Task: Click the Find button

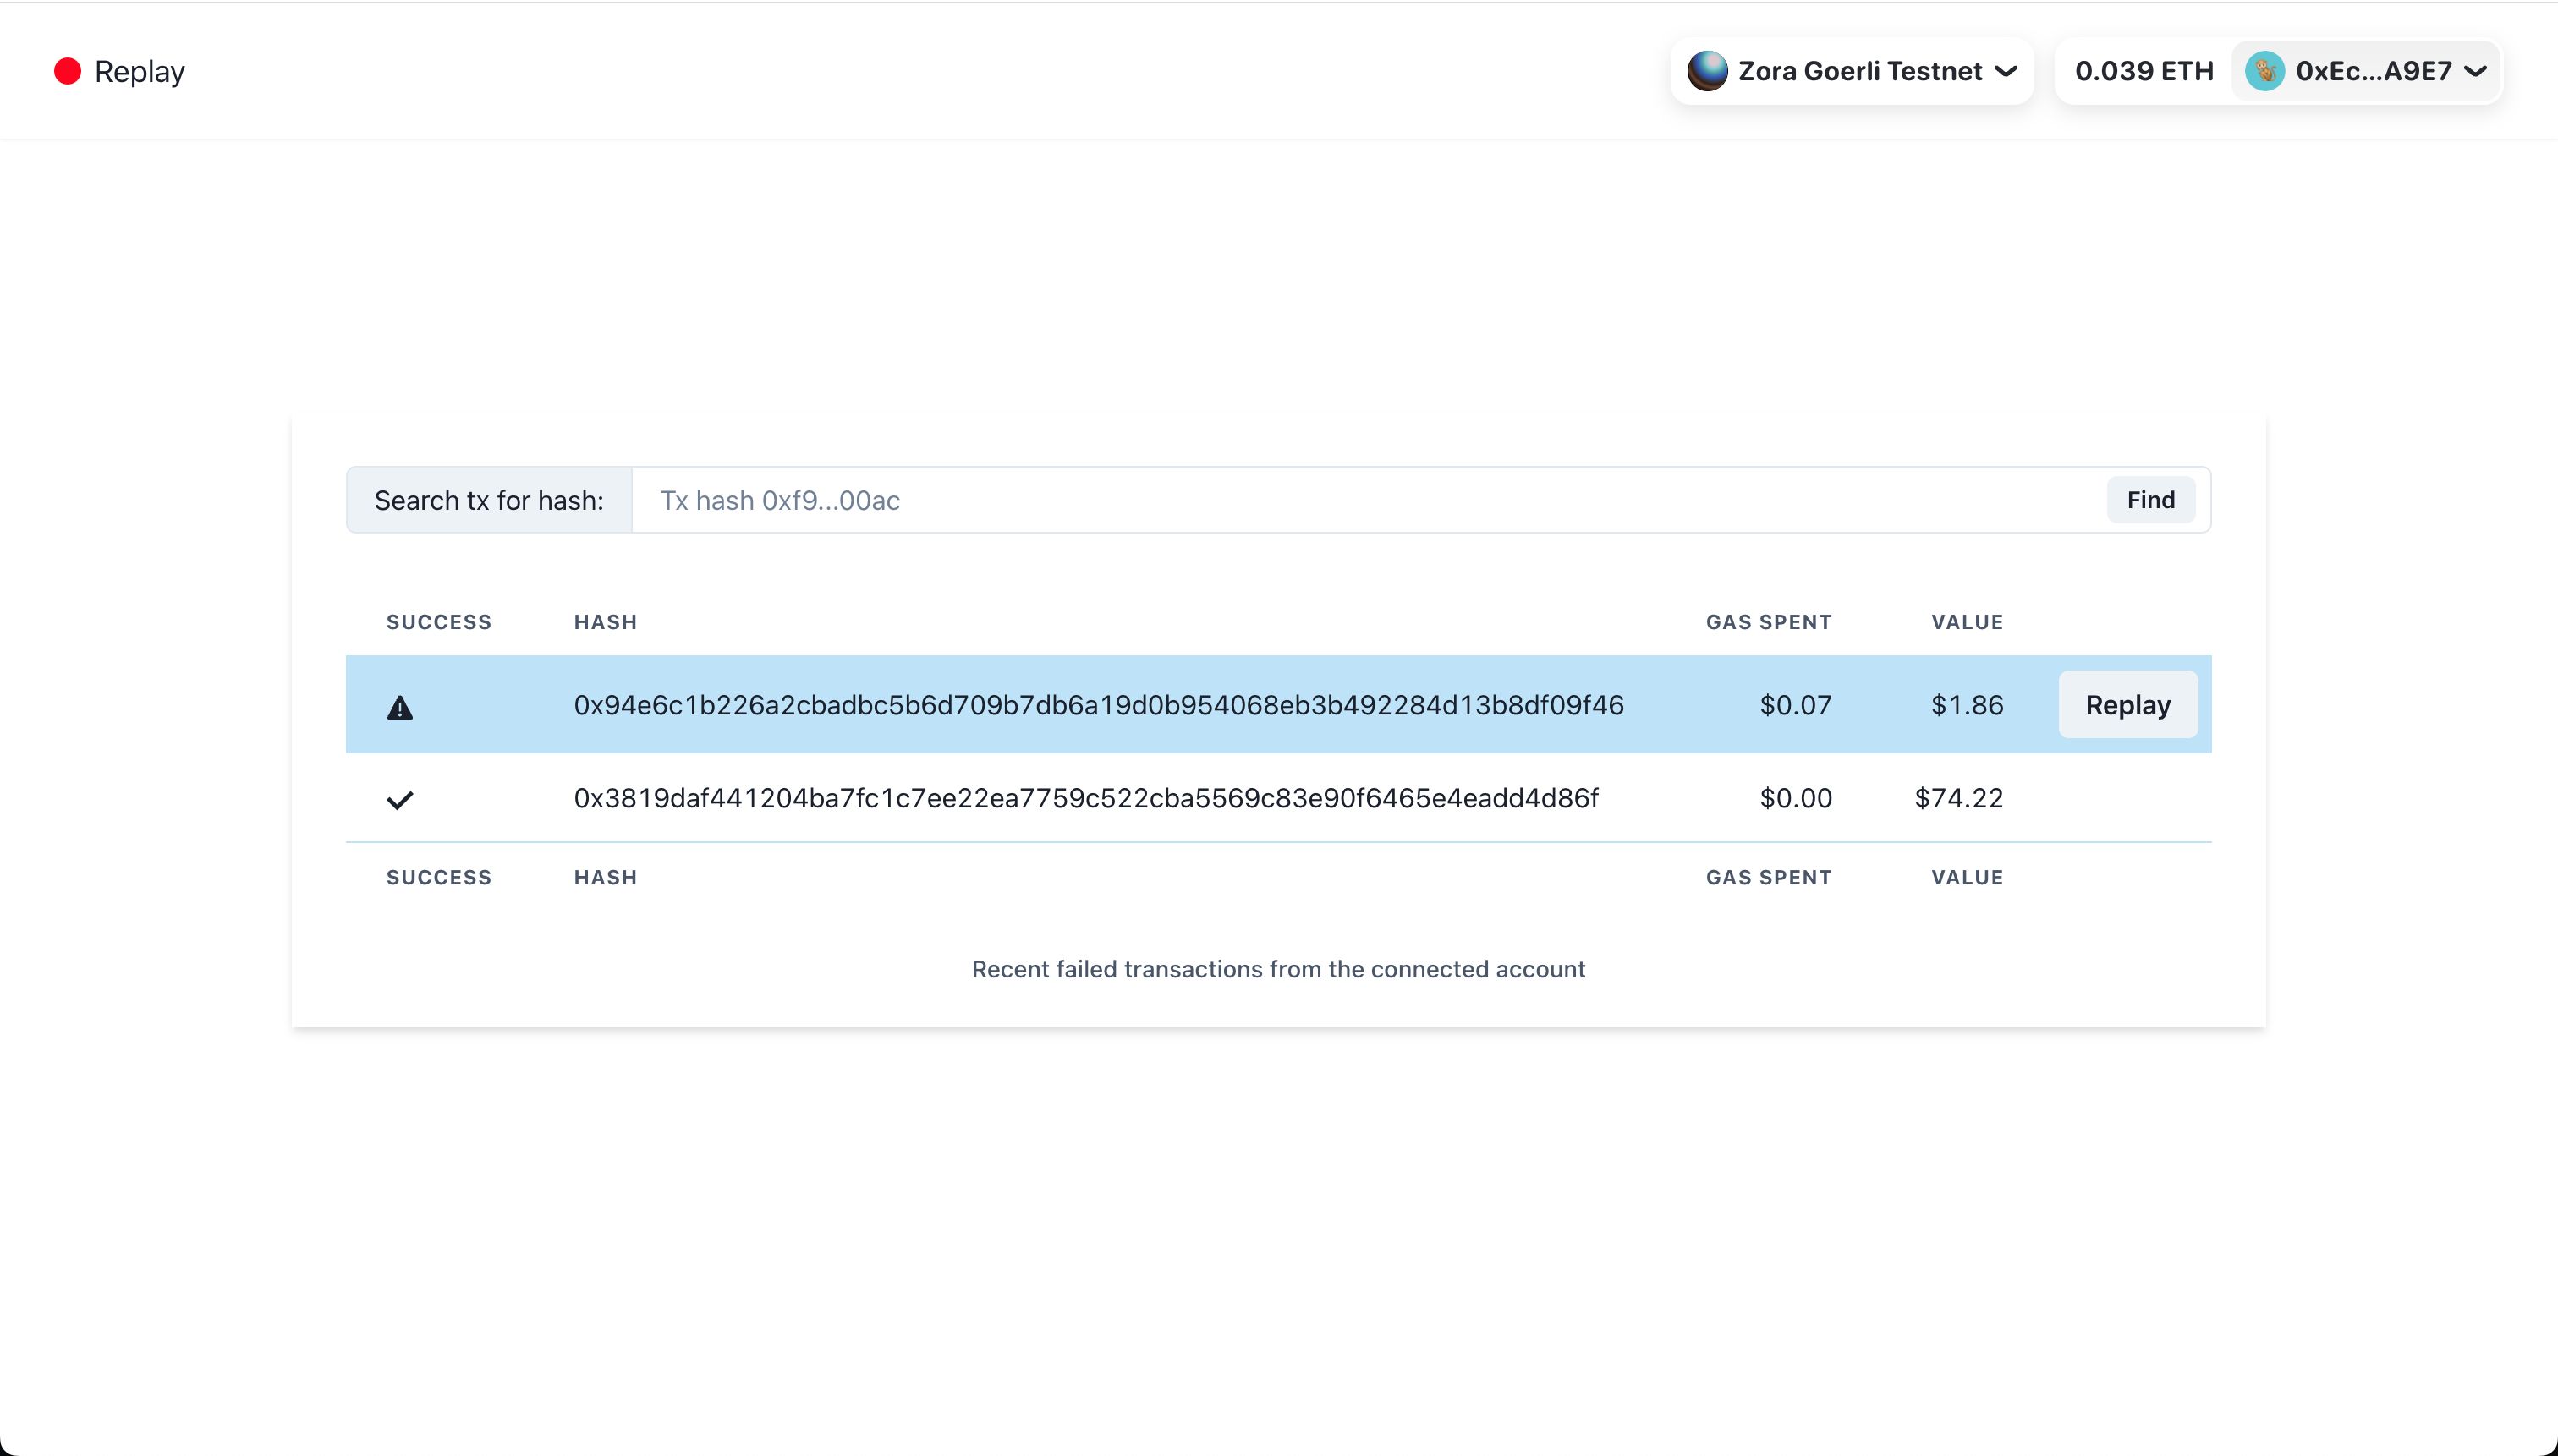Action: point(2151,500)
